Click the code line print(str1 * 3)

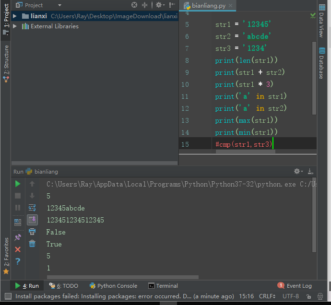tap(244, 84)
